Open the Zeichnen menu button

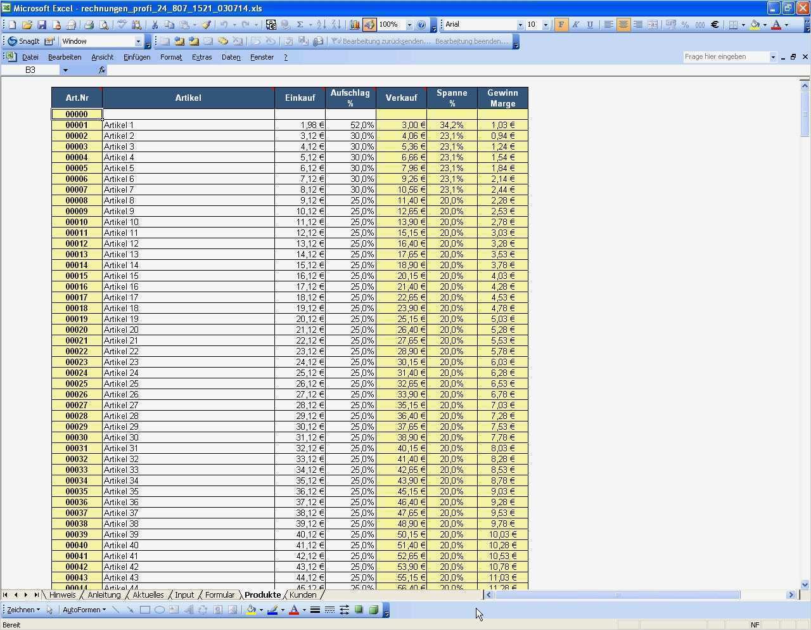click(22, 610)
